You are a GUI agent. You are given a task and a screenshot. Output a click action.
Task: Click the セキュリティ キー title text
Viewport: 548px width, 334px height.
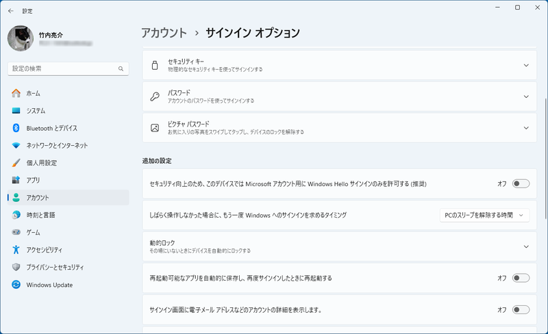click(x=186, y=62)
